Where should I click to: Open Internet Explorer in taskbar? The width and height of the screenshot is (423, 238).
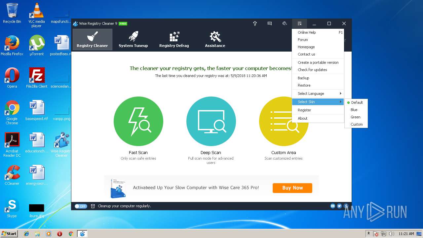click(x=26, y=234)
